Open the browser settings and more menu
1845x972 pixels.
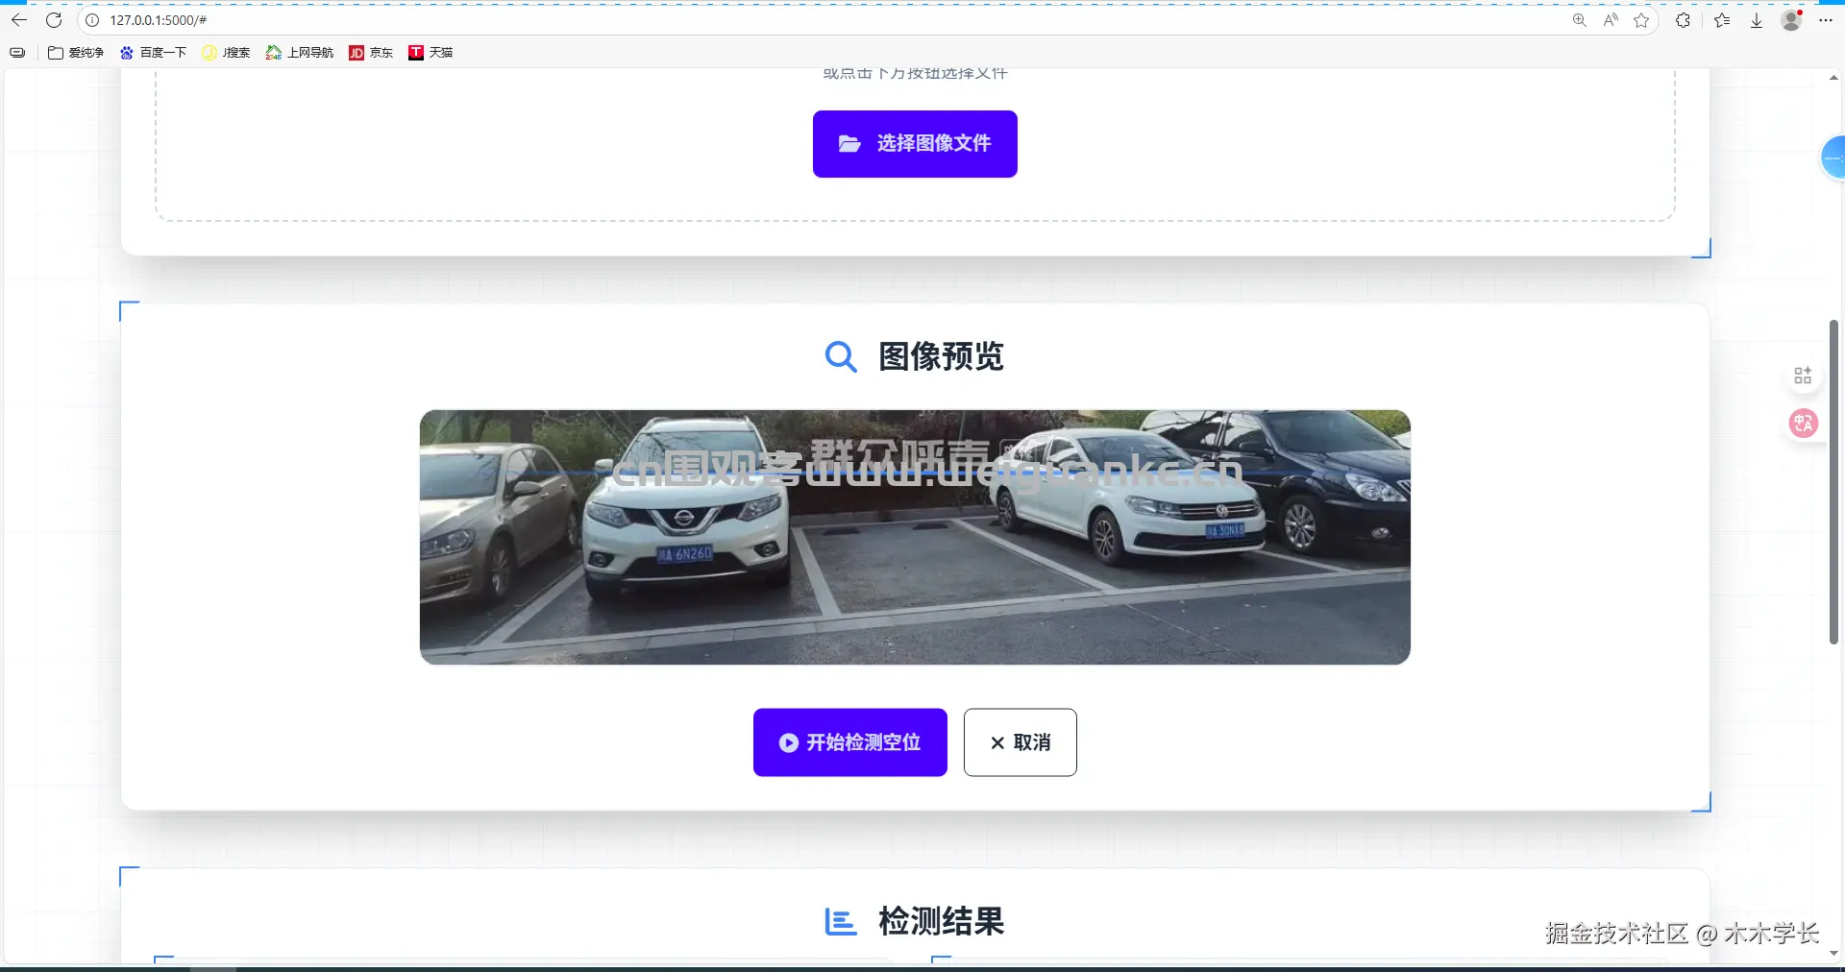click(x=1826, y=20)
